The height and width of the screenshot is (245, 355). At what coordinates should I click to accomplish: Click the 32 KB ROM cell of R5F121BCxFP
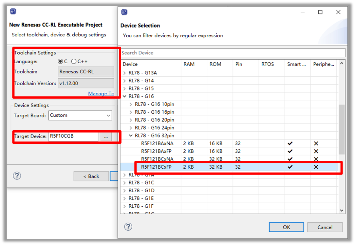pyautogui.click(x=216, y=167)
